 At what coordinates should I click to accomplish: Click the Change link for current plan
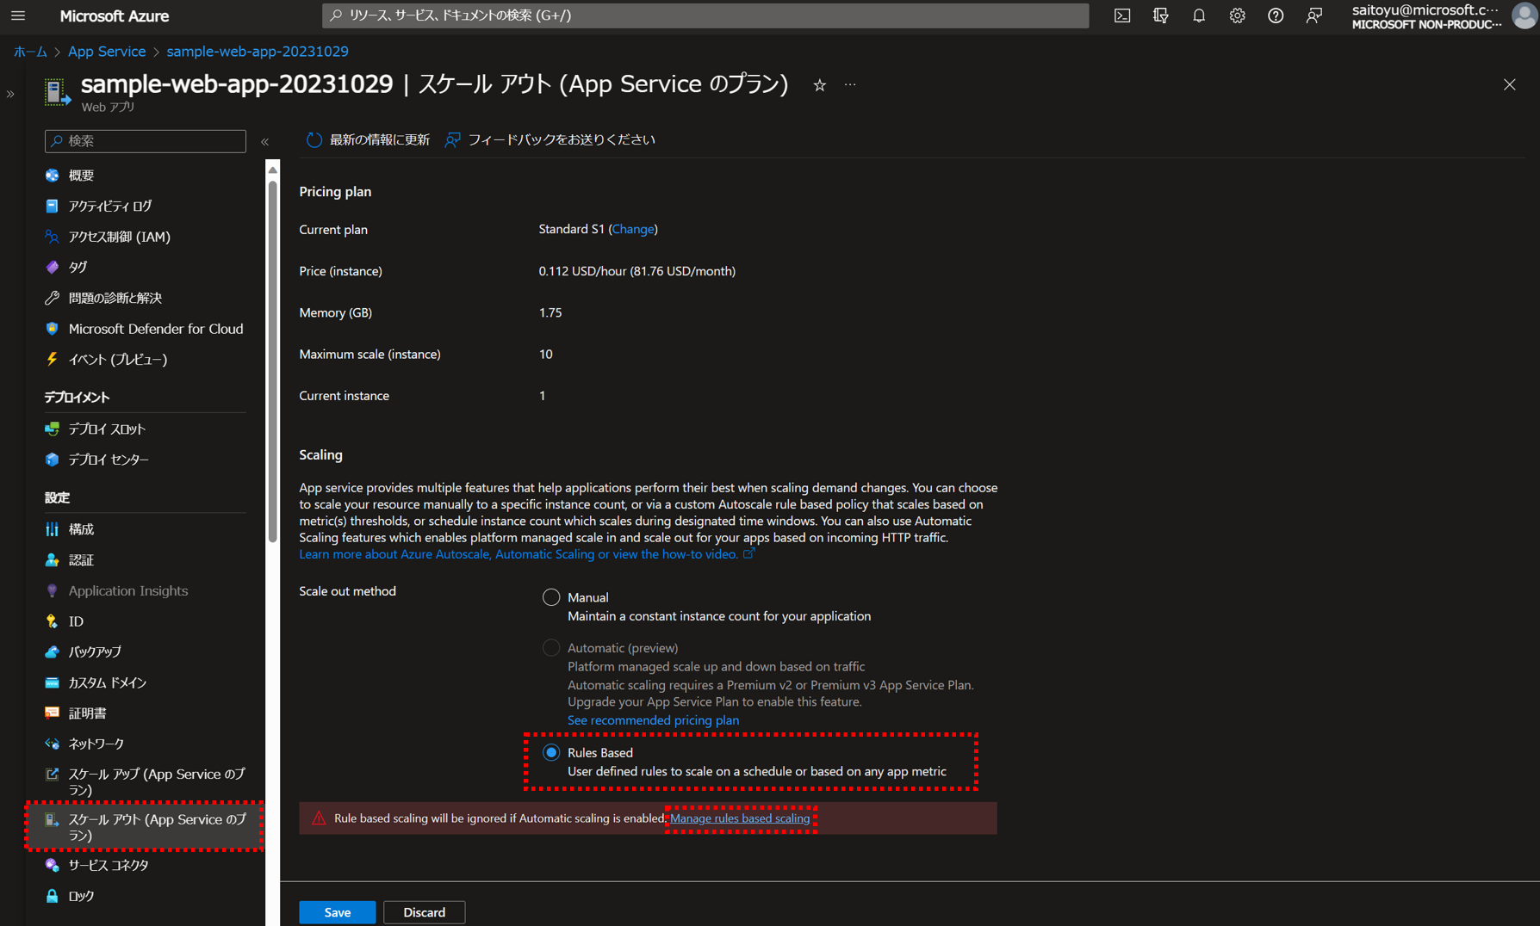point(633,229)
